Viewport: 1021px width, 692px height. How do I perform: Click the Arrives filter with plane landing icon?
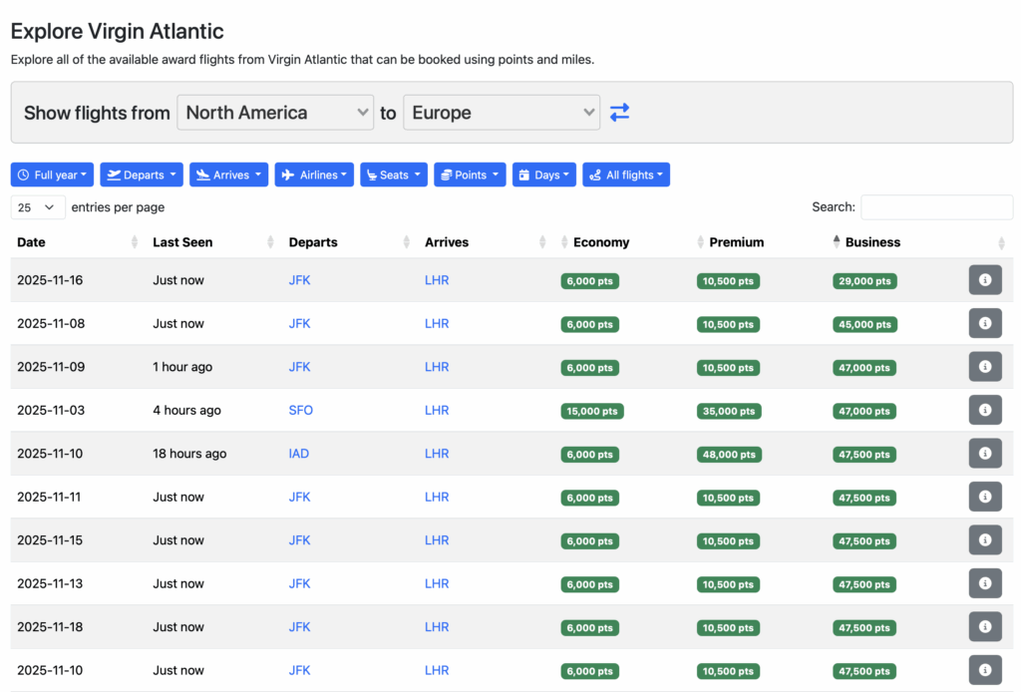tap(228, 174)
